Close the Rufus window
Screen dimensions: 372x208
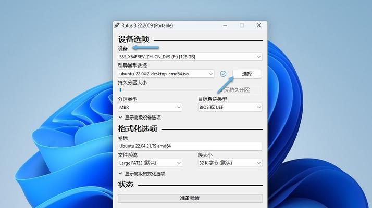[x=259, y=25]
